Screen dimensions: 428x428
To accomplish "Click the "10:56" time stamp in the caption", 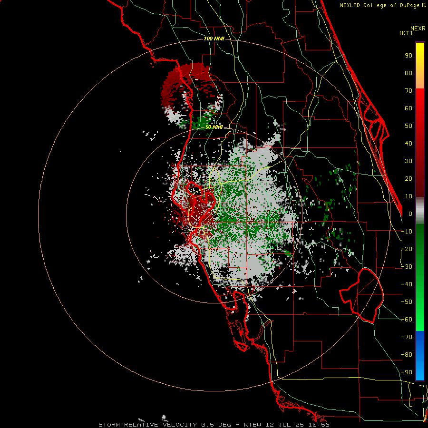I will [320, 425].
